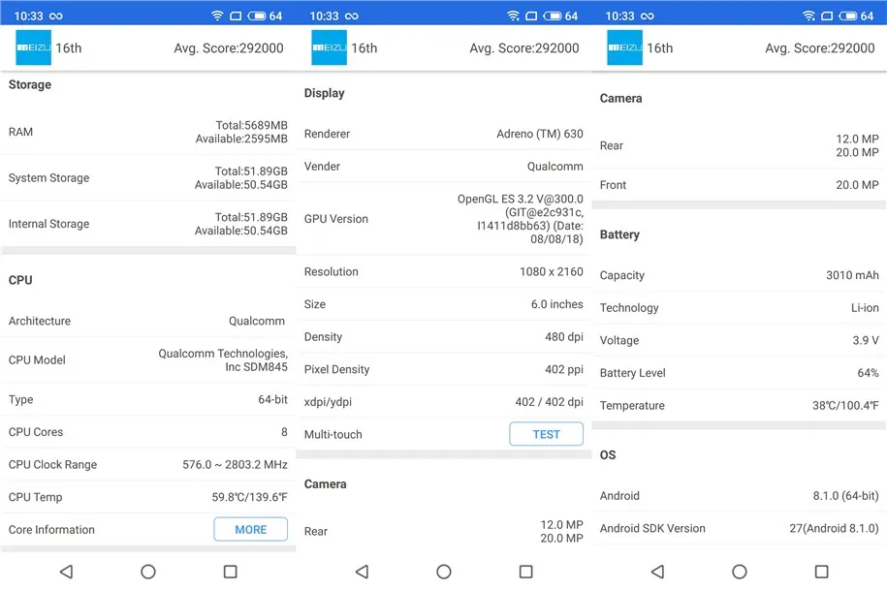887x591 pixels.
Task: Tap the Battery section heading
Action: point(619,234)
